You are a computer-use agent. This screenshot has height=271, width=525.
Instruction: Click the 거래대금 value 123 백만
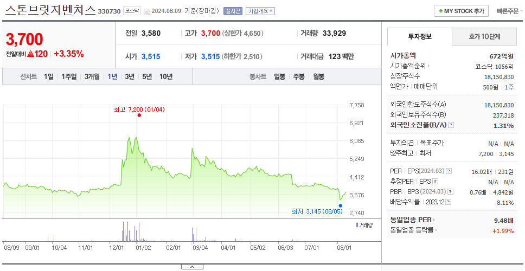[x=341, y=57]
